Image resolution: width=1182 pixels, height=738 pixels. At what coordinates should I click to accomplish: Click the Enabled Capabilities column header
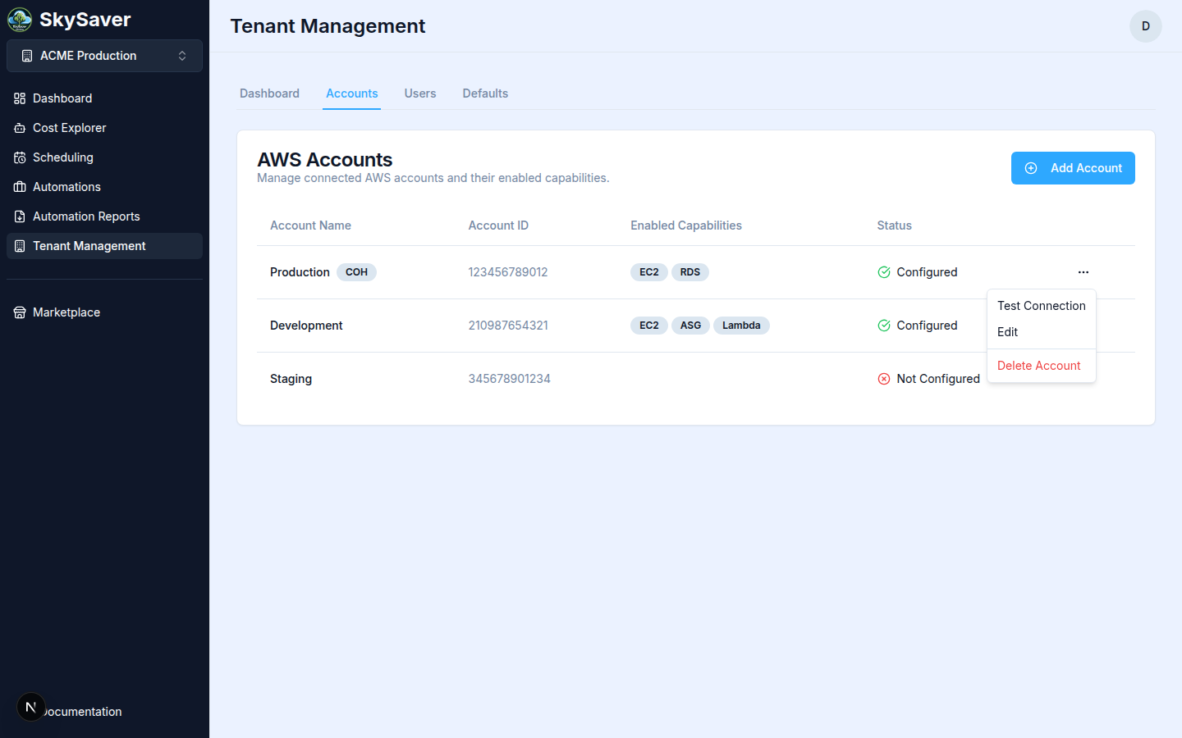pyautogui.click(x=686, y=225)
